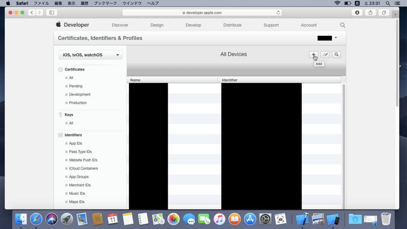Screen dimensions: 407x229
Task: Open Trash in the Dock
Action: point(386,219)
